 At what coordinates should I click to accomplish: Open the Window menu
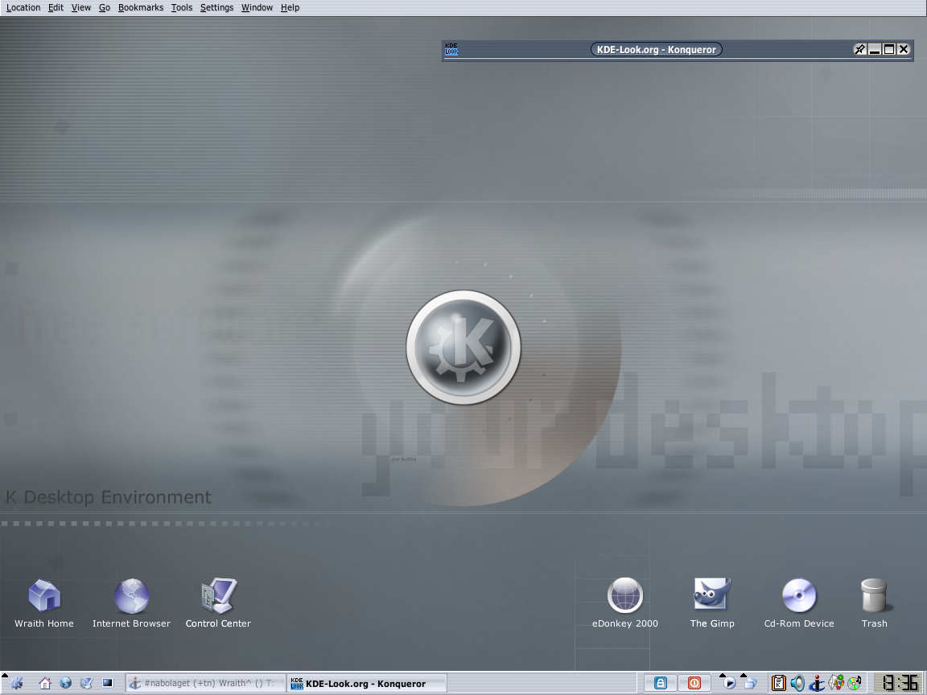257,8
